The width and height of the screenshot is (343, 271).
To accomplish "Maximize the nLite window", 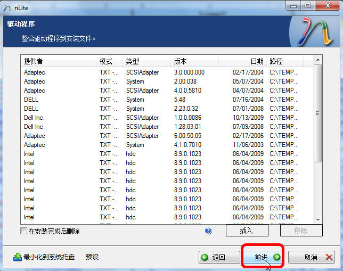I will click(x=308, y=6).
